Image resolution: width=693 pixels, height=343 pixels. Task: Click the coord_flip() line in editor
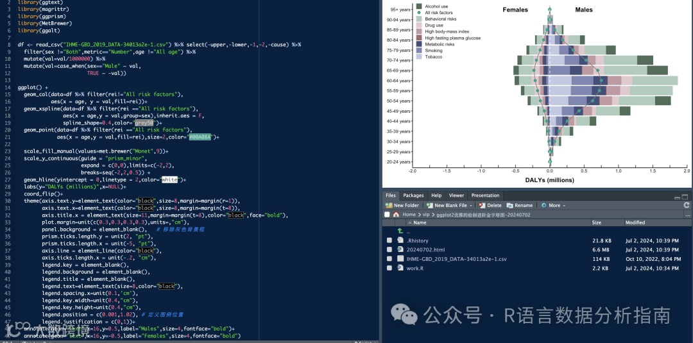(44, 194)
